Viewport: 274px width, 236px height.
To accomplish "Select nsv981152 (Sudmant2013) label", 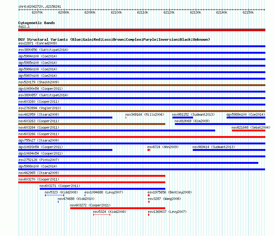I will tap(193, 114).
